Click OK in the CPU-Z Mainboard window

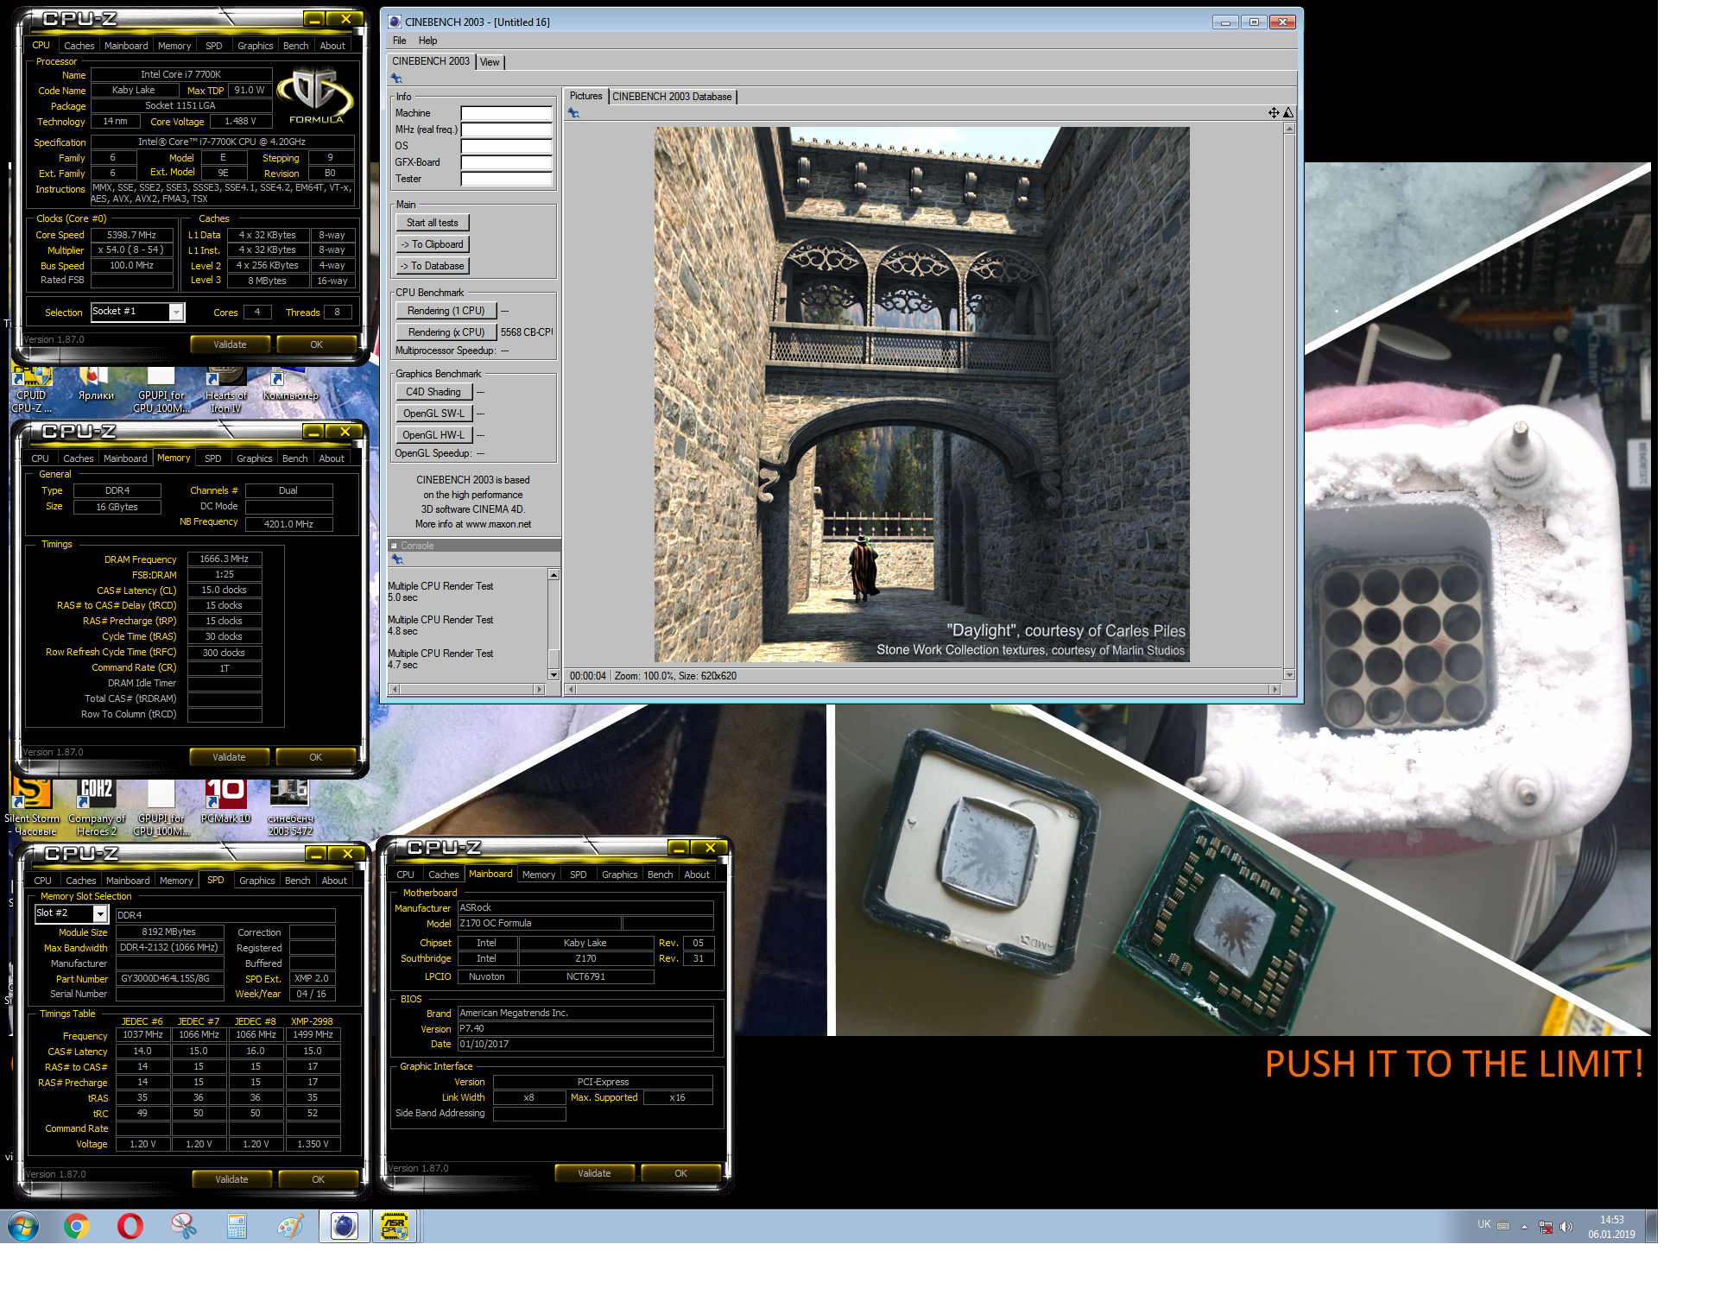(x=680, y=1173)
